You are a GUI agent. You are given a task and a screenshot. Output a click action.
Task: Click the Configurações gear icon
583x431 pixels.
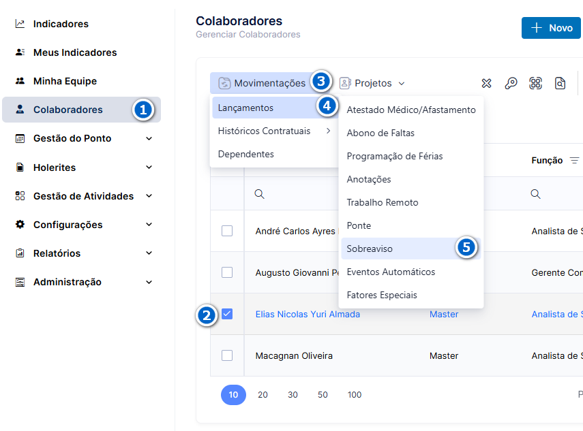coord(20,225)
